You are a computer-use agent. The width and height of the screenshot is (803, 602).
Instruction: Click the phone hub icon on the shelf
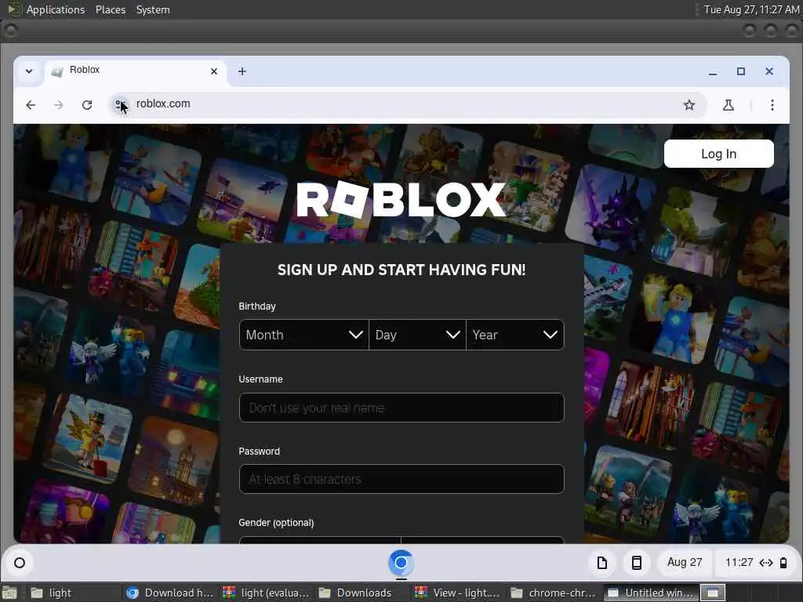click(637, 563)
